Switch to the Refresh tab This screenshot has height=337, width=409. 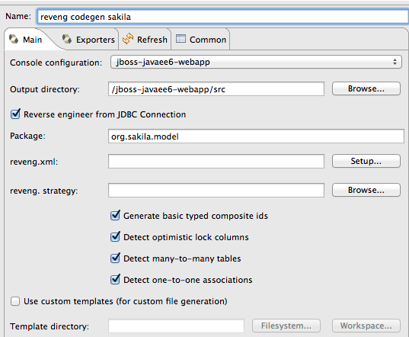click(x=145, y=40)
